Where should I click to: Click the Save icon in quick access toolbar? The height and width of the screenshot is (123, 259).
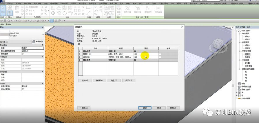5,21
